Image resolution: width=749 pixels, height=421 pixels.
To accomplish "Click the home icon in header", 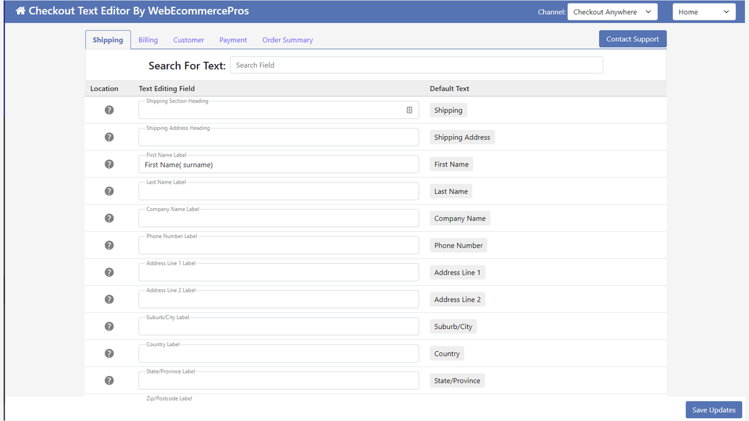I will 20,10.
